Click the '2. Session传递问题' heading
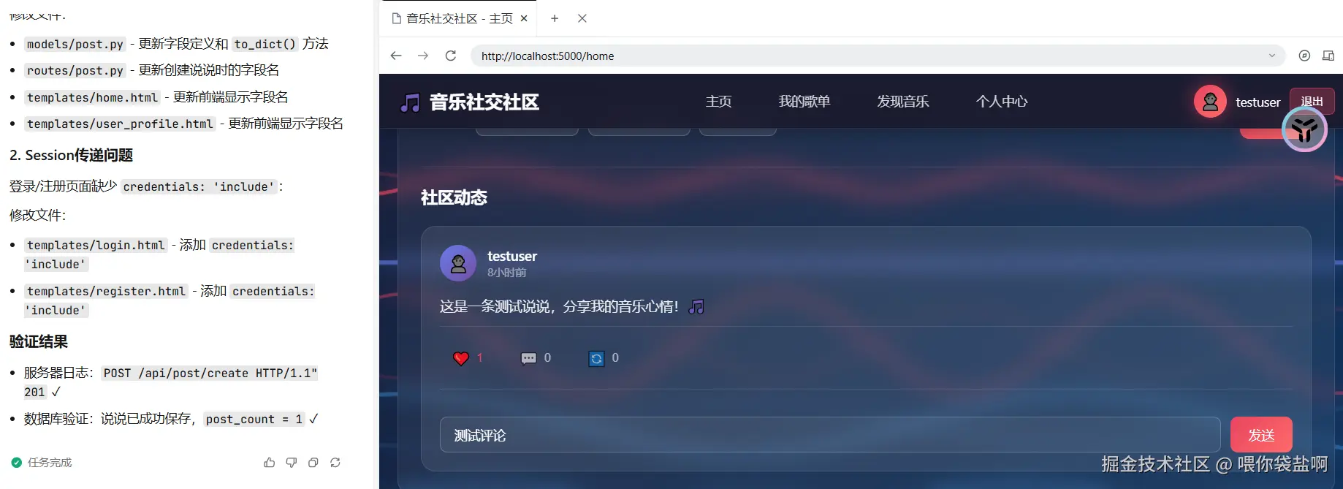Screen dimensions: 1343x489 (x=71, y=155)
